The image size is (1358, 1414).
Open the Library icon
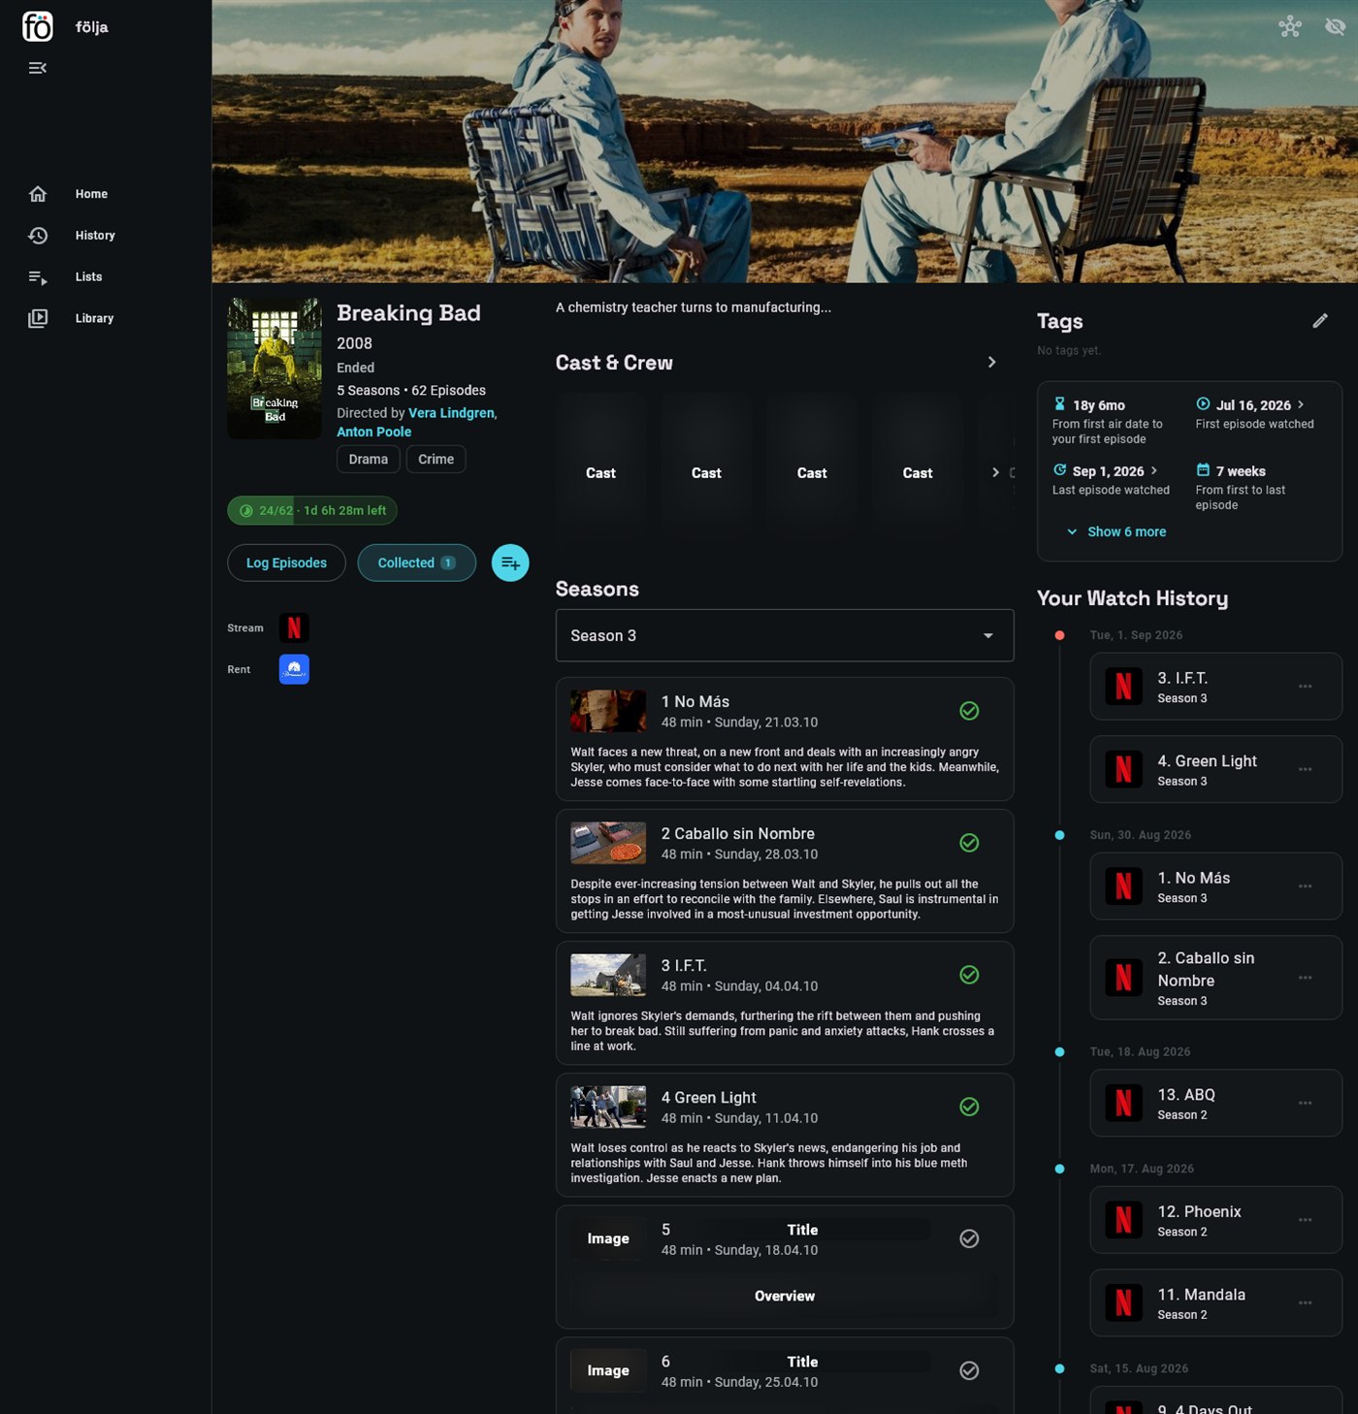(x=38, y=318)
